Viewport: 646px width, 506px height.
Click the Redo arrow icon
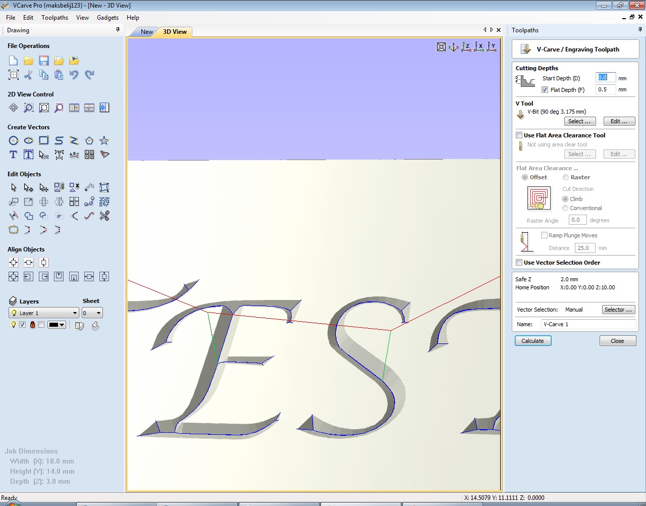coord(89,75)
